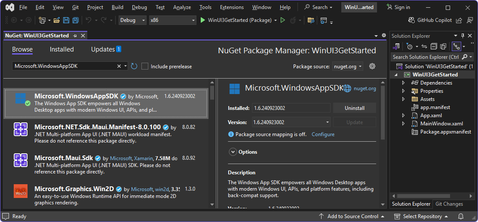Screen dimensions: 478x222
Task: Click Select Repository in the status bar
Action: pyautogui.click(x=421, y=216)
